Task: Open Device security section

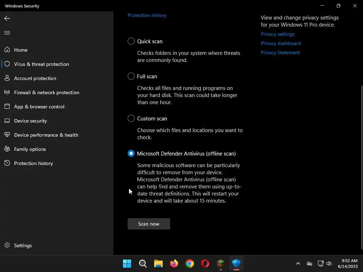Action: pos(57,121)
